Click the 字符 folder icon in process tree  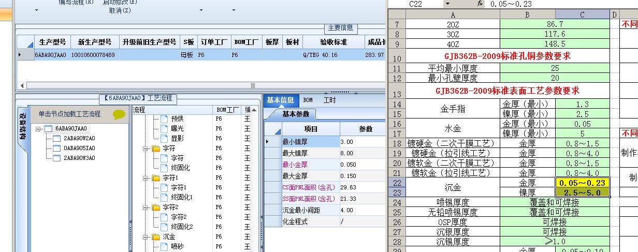click(x=156, y=149)
